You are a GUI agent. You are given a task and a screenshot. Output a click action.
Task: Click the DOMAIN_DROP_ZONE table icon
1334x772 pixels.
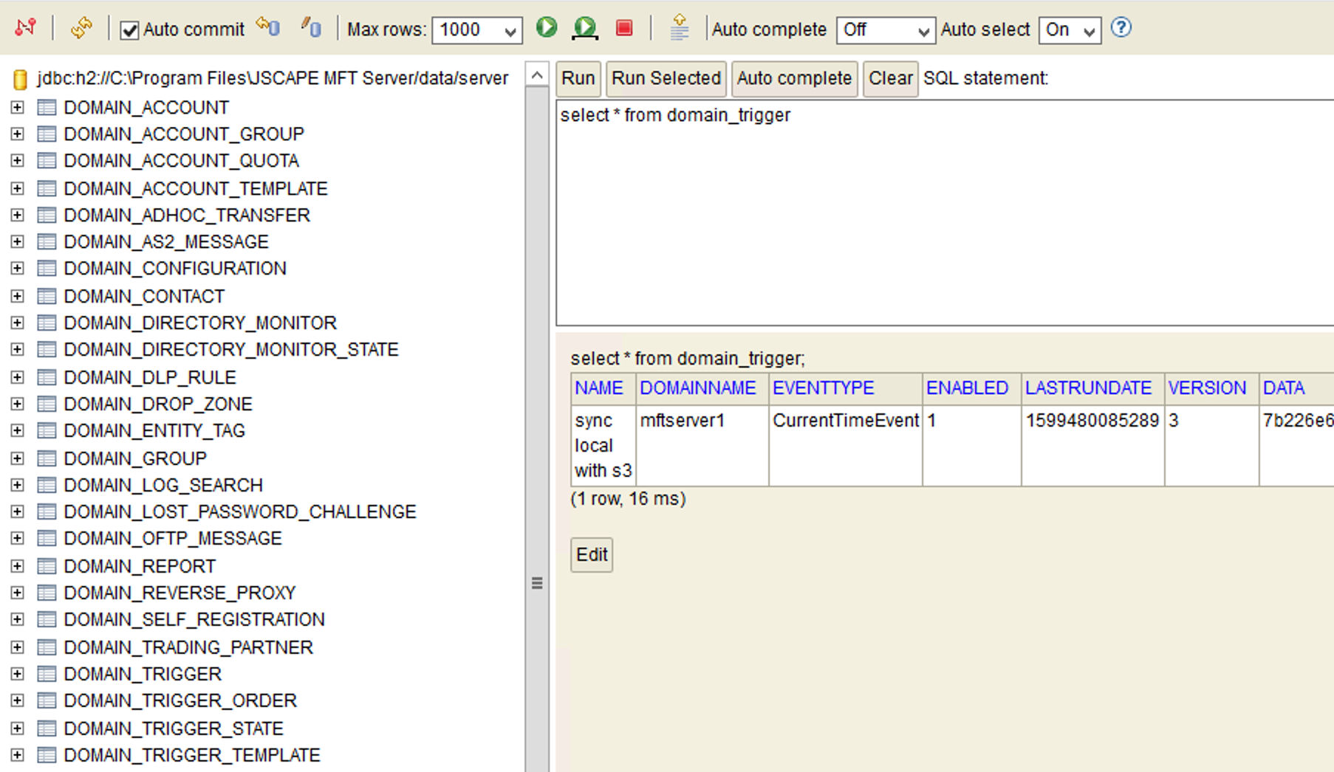click(47, 404)
